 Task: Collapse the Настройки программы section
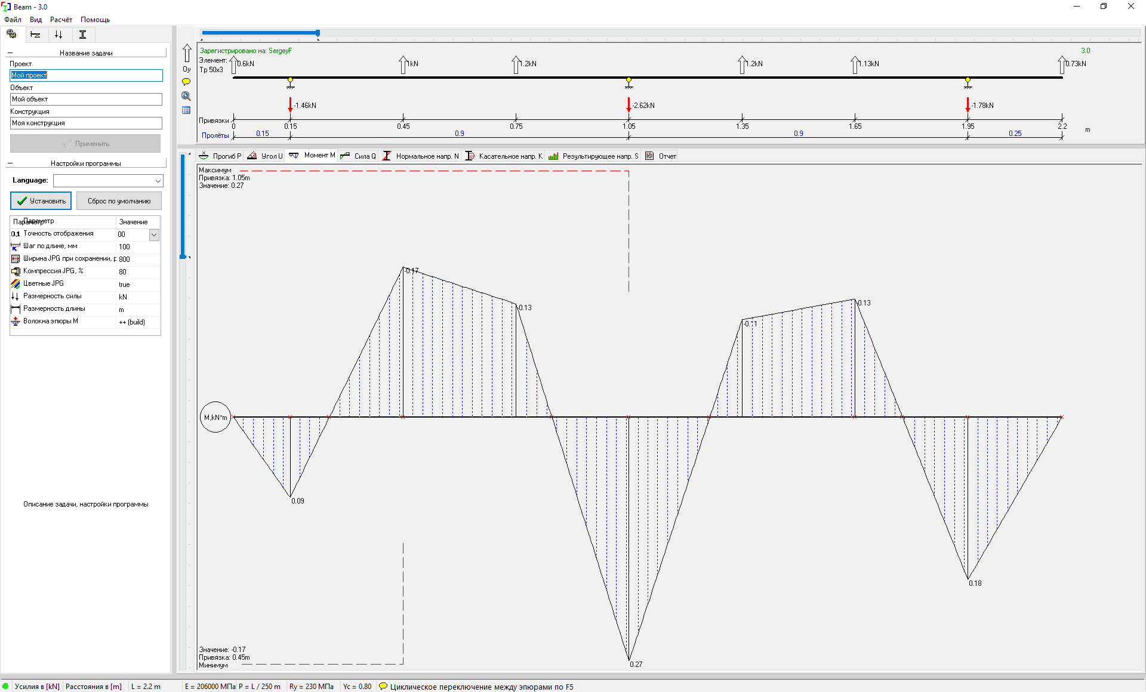click(x=10, y=163)
